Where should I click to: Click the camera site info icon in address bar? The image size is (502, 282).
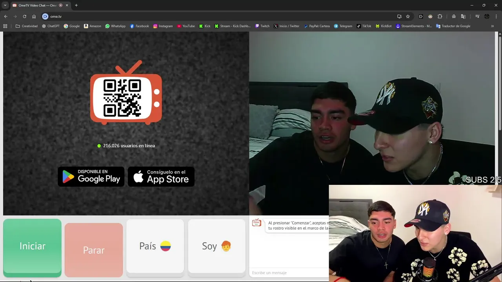[x=45, y=16]
